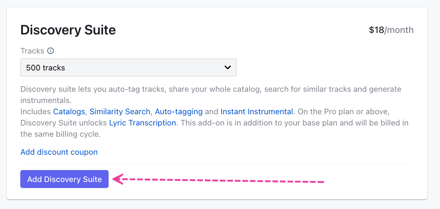Click Add discount coupon
Image resolution: width=440 pixels, height=209 pixels.
click(59, 152)
